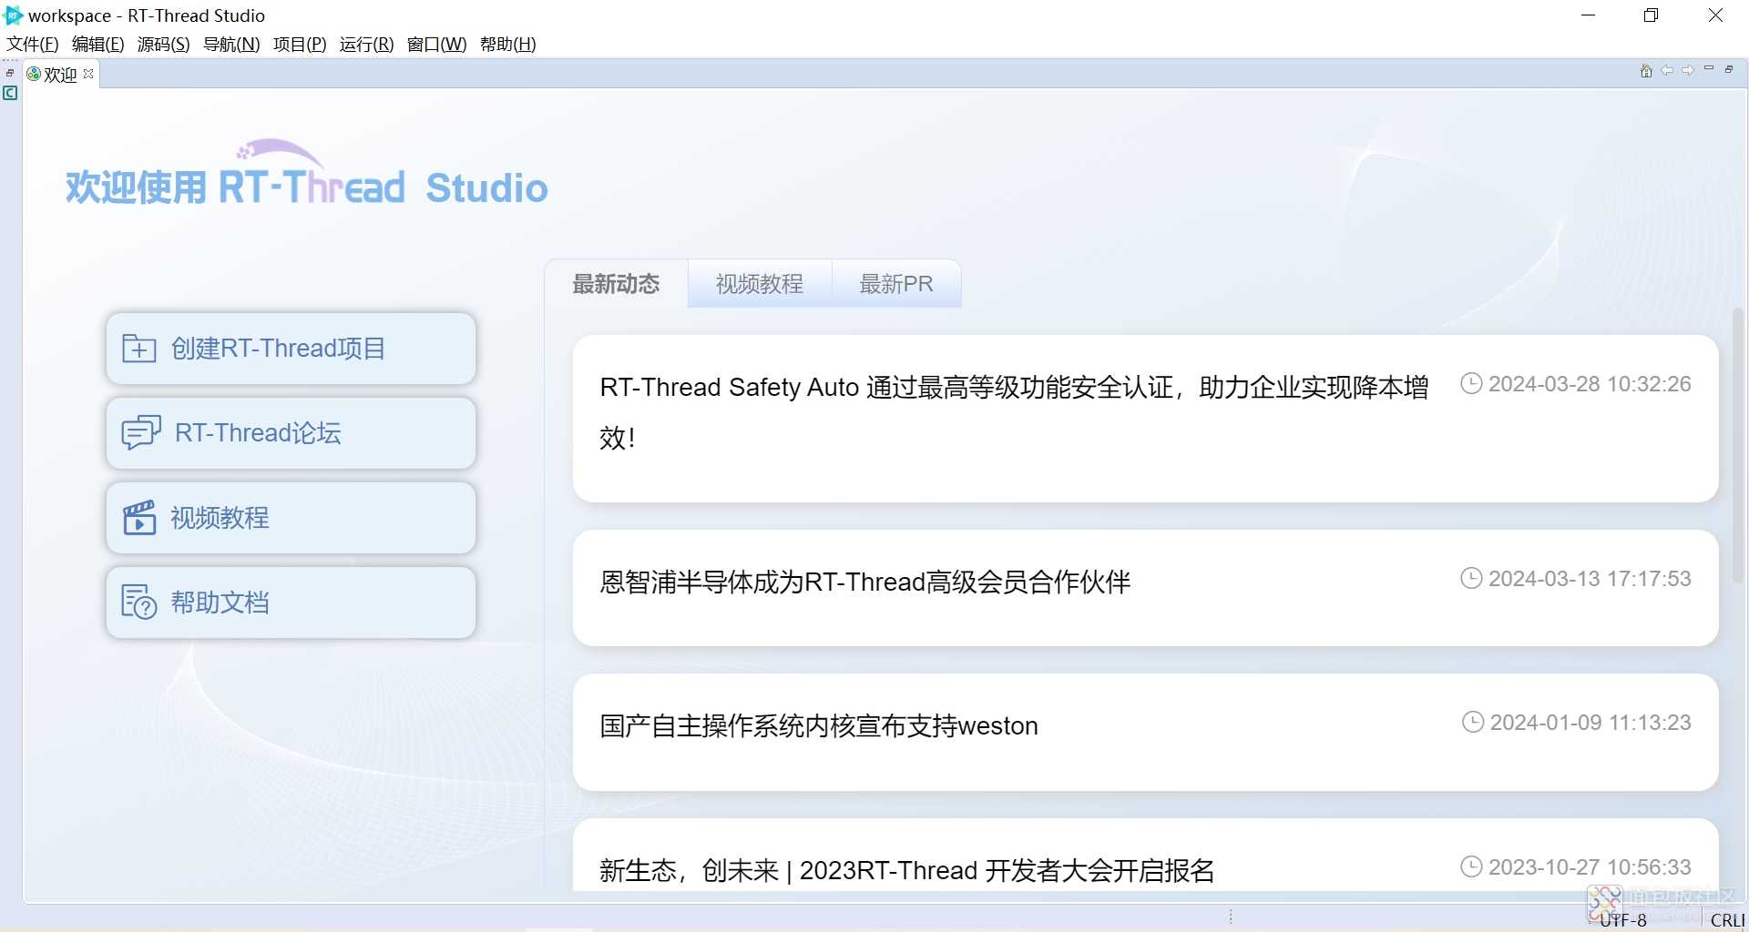Image resolution: width=1749 pixels, height=932 pixels.
Task: Click the news list vertical scrollbar
Action: [x=1738, y=446]
